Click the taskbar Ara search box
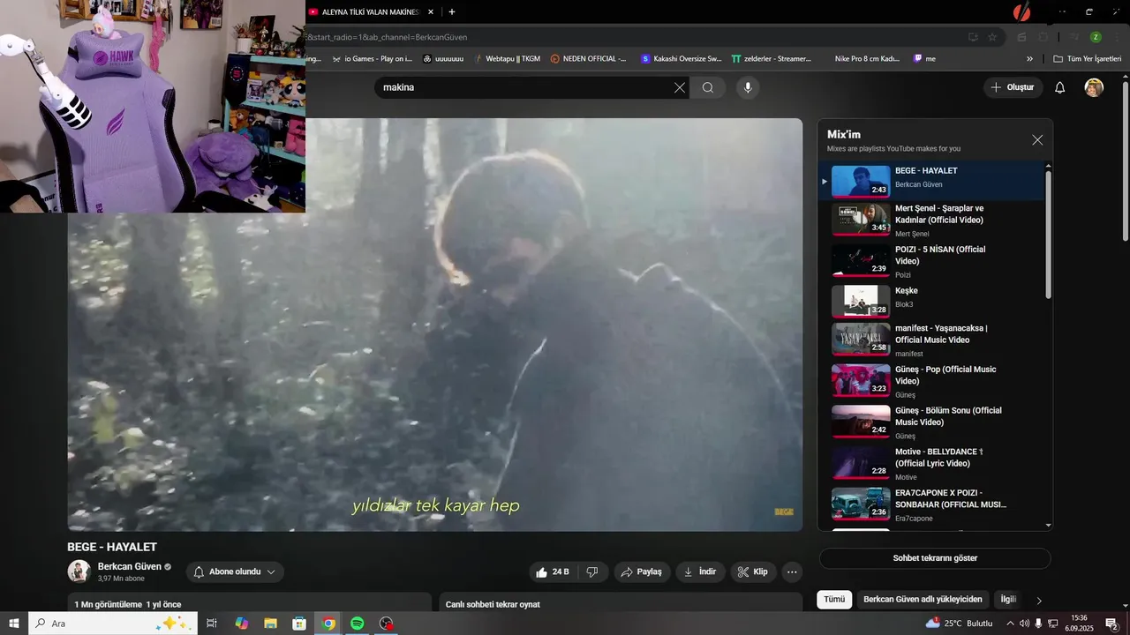The height and width of the screenshot is (635, 1130). point(113,624)
